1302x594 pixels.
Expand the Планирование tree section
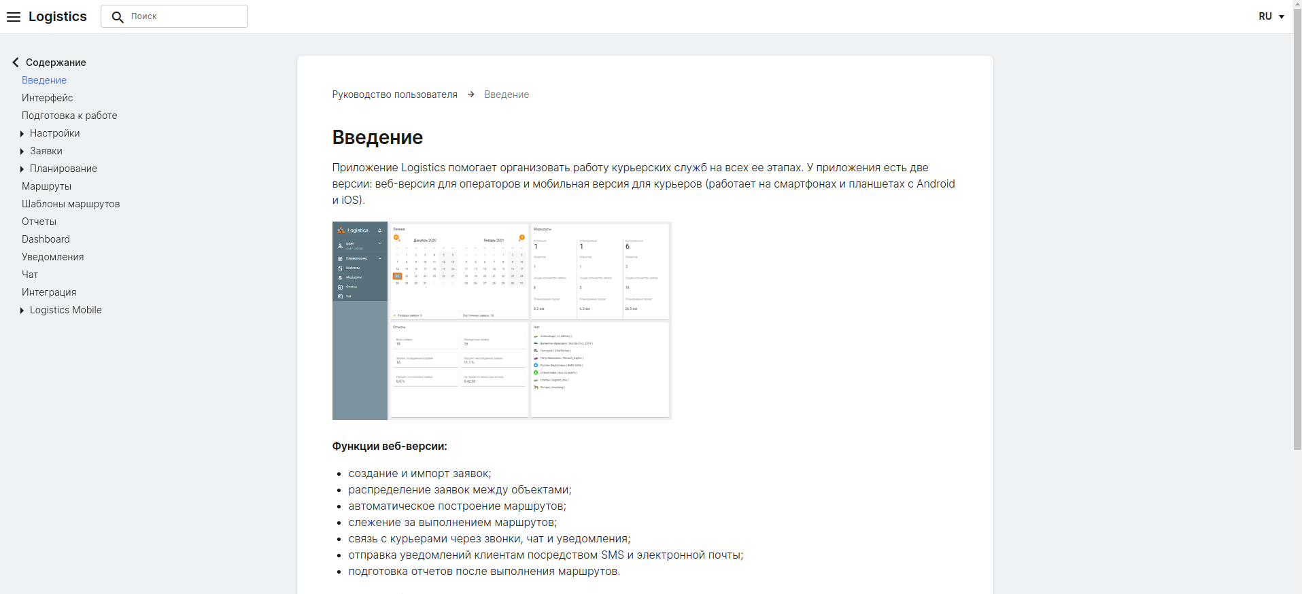(x=22, y=169)
